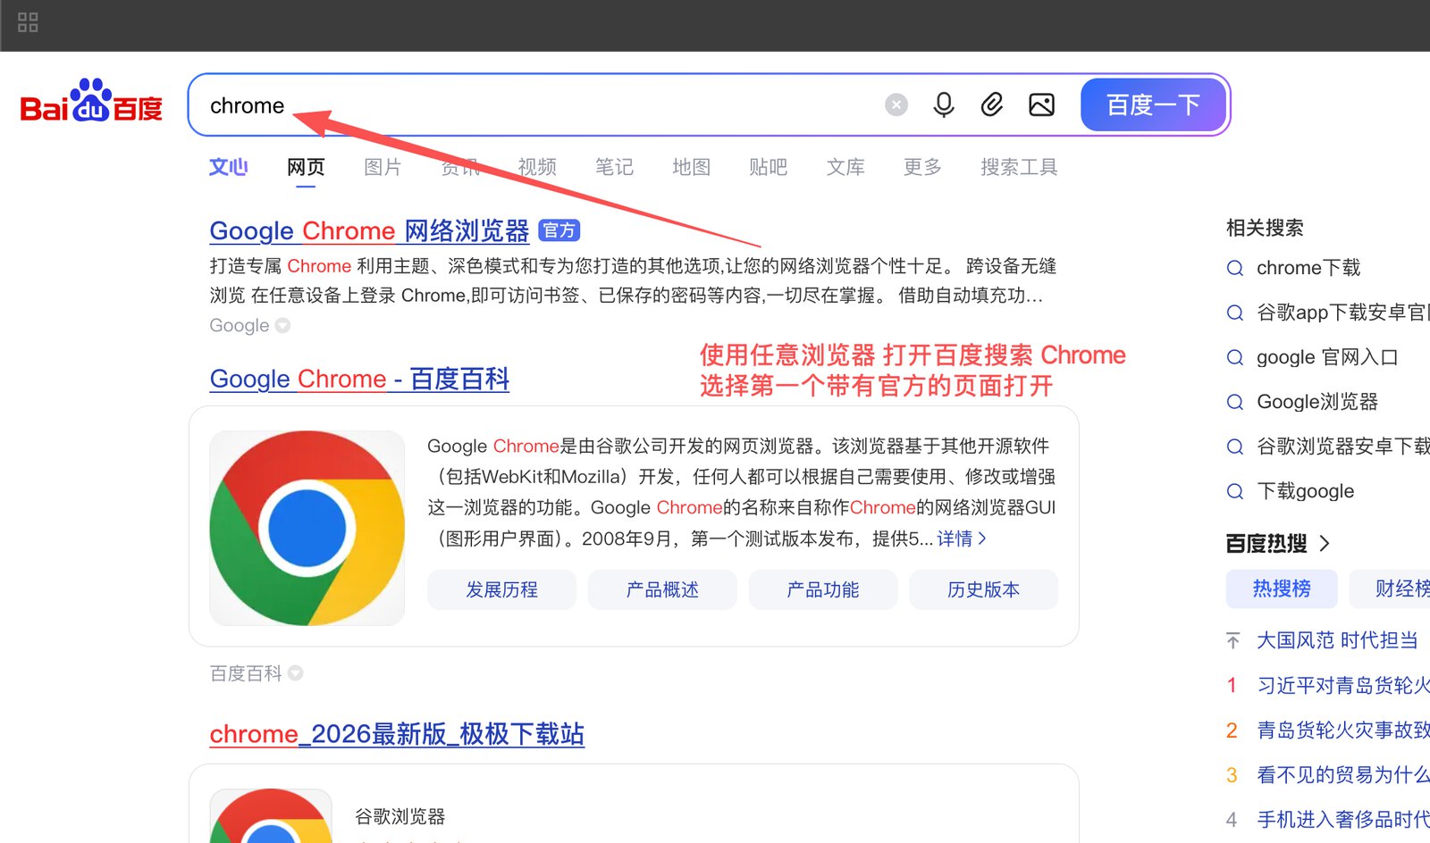The image size is (1430, 843).
Task: Open hot search 看不见的贸易为什么
Action: click(x=1343, y=774)
